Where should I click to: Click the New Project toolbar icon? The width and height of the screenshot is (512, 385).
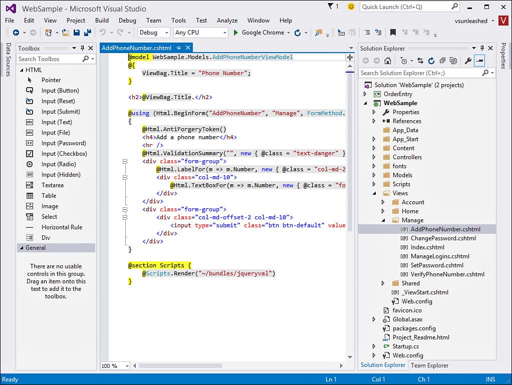pos(48,33)
